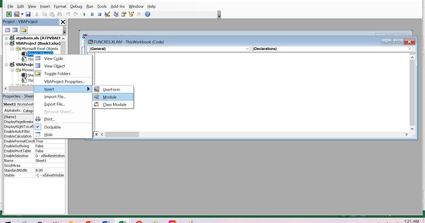Viewport: 425px width, 223px height.
Task: Toggle Design Mode icon in toolbar
Action: (107, 14)
